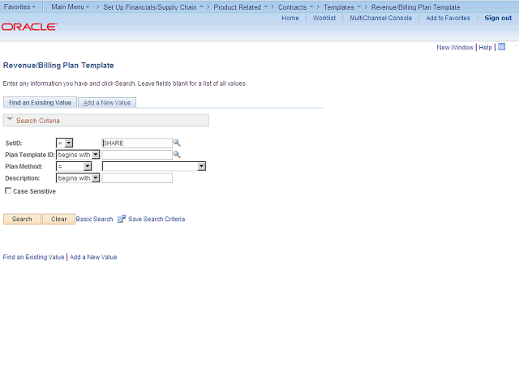Open Contracts breadcrumb menu

click(295, 7)
